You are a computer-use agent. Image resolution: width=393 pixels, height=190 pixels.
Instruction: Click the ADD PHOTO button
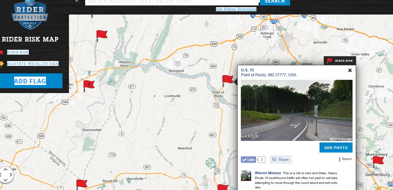(x=336, y=148)
